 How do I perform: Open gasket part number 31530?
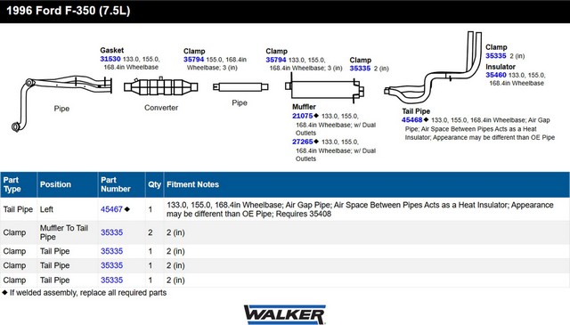(x=110, y=59)
